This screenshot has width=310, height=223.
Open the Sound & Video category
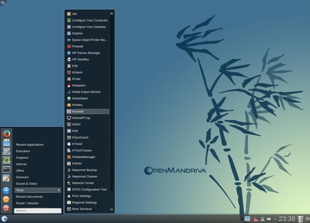click(26, 184)
